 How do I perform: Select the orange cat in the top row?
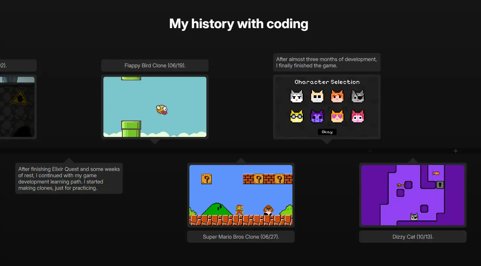[x=337, y=95]
